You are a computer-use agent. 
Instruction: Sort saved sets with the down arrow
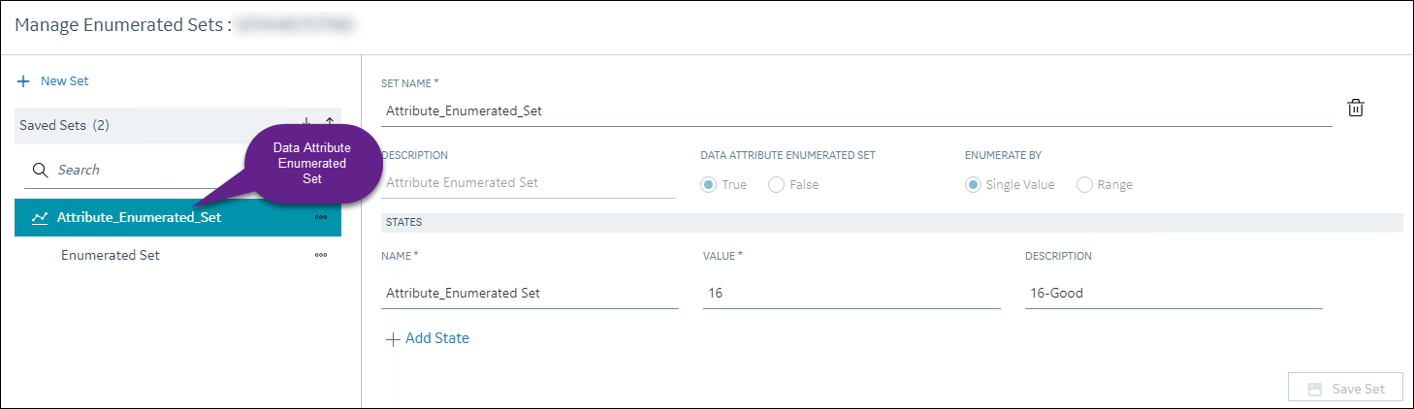tap(306, 123)
